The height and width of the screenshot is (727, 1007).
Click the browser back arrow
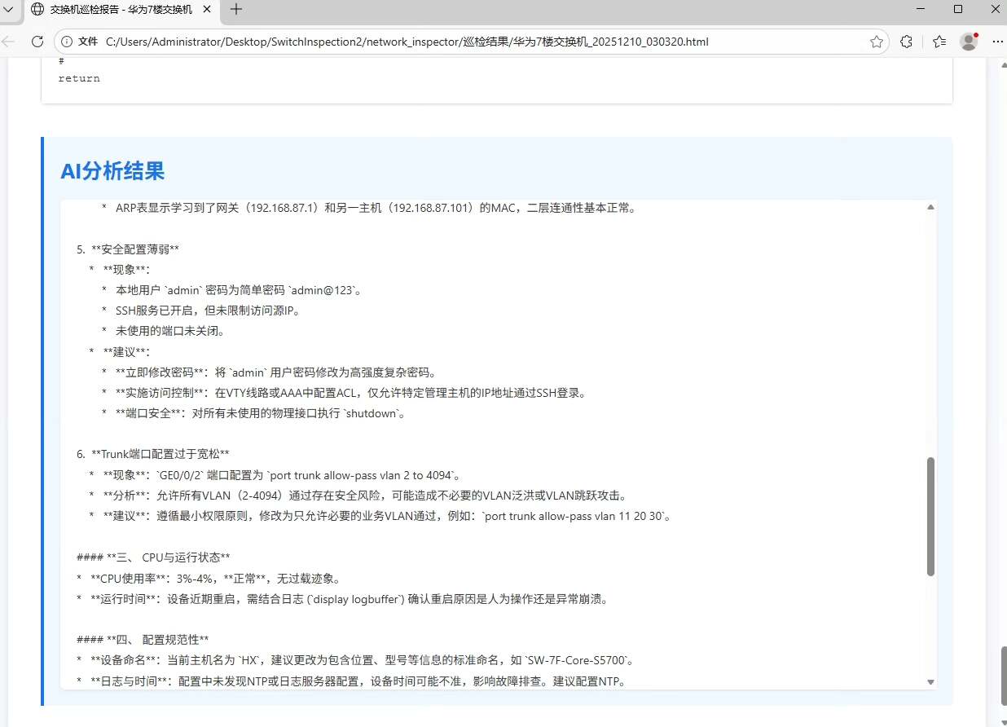[x=9, y=42]
